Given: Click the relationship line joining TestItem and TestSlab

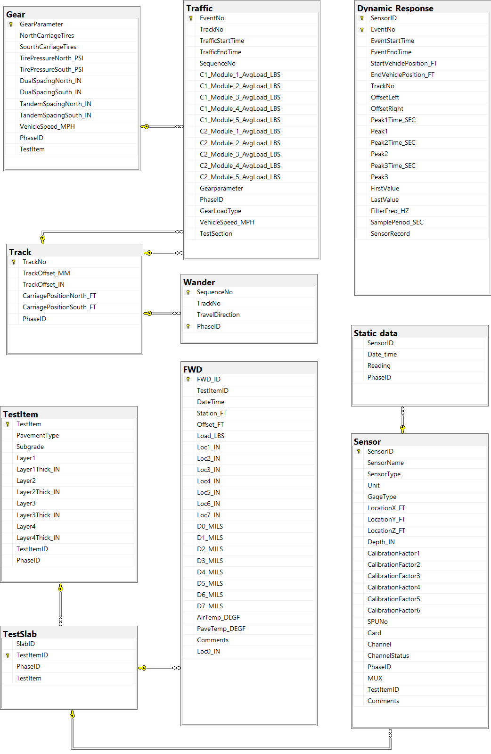Looking at the screenshot, I should [x=60, y=605].
